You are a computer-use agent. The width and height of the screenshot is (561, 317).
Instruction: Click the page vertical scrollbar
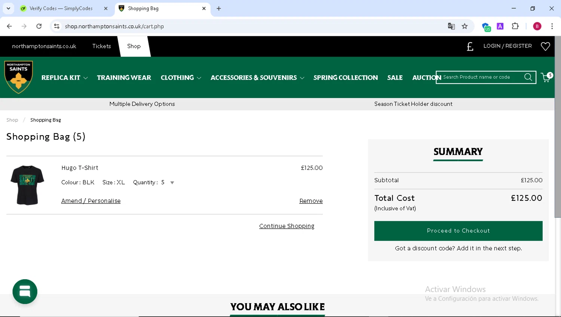[558, 127]
